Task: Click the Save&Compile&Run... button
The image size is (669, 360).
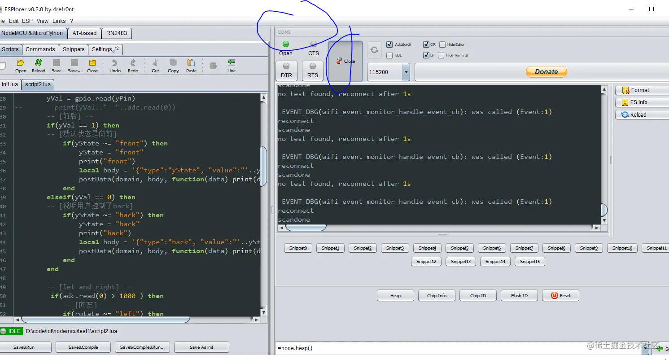Action: [142, 347]
